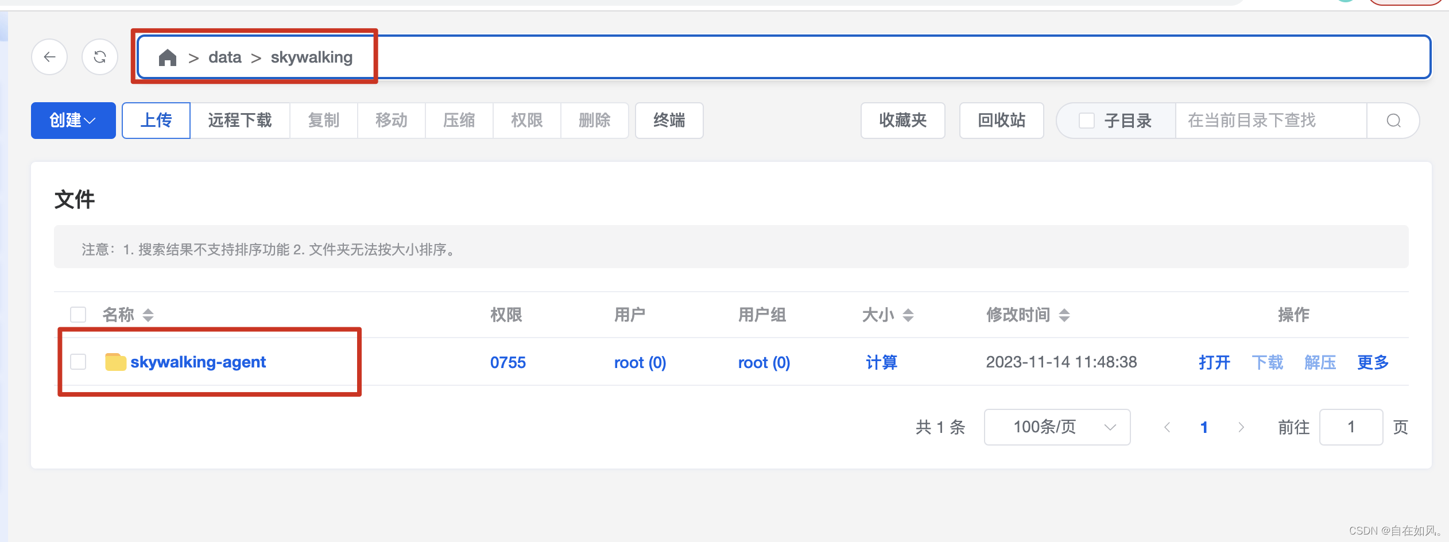Navigate to data in breadcrumb path
1449x542 pixels.
[x=225, y=57]
